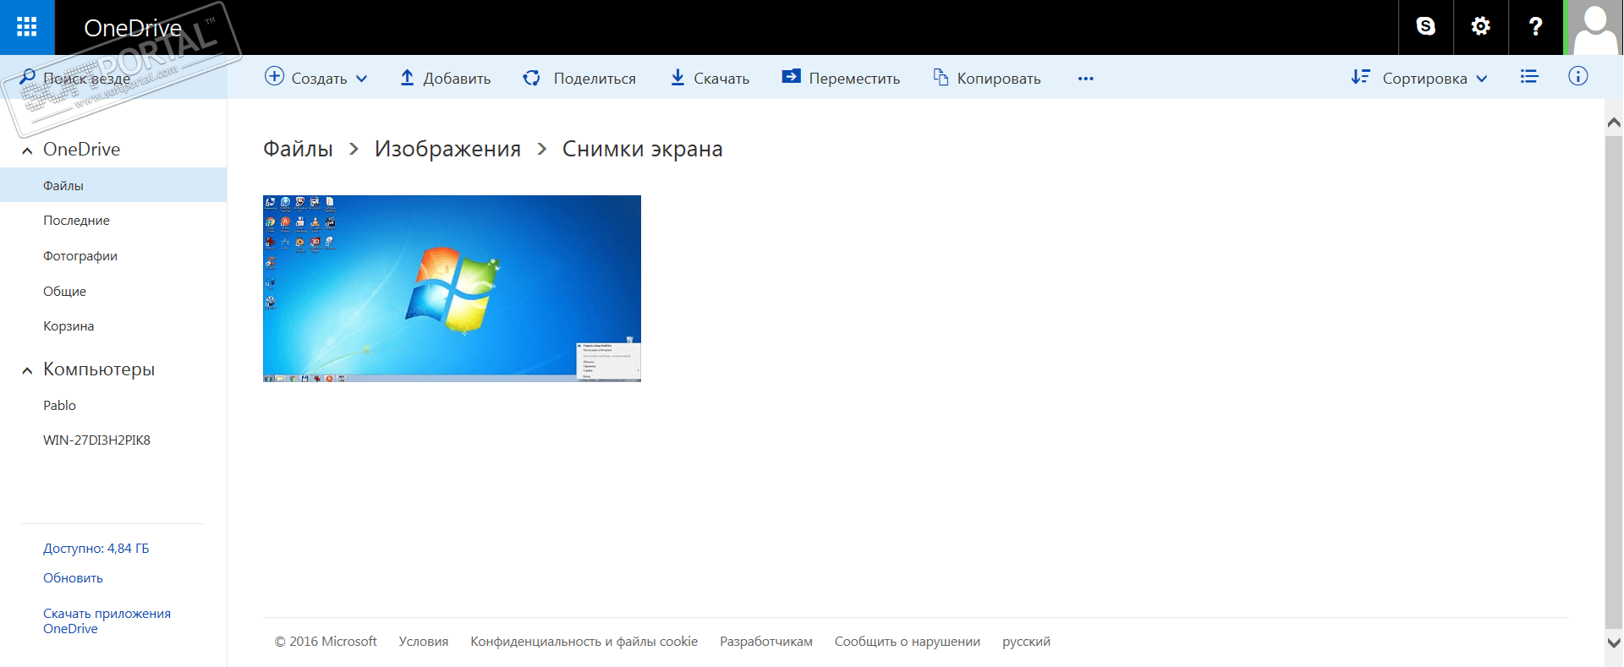Image resolution: width=1624 pixels, height=667 pixels.
Task: Click the scrollbar up arrow
Action: 1614,123
